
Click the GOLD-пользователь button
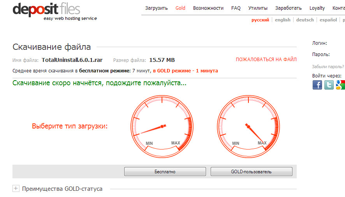coord(251,171)
